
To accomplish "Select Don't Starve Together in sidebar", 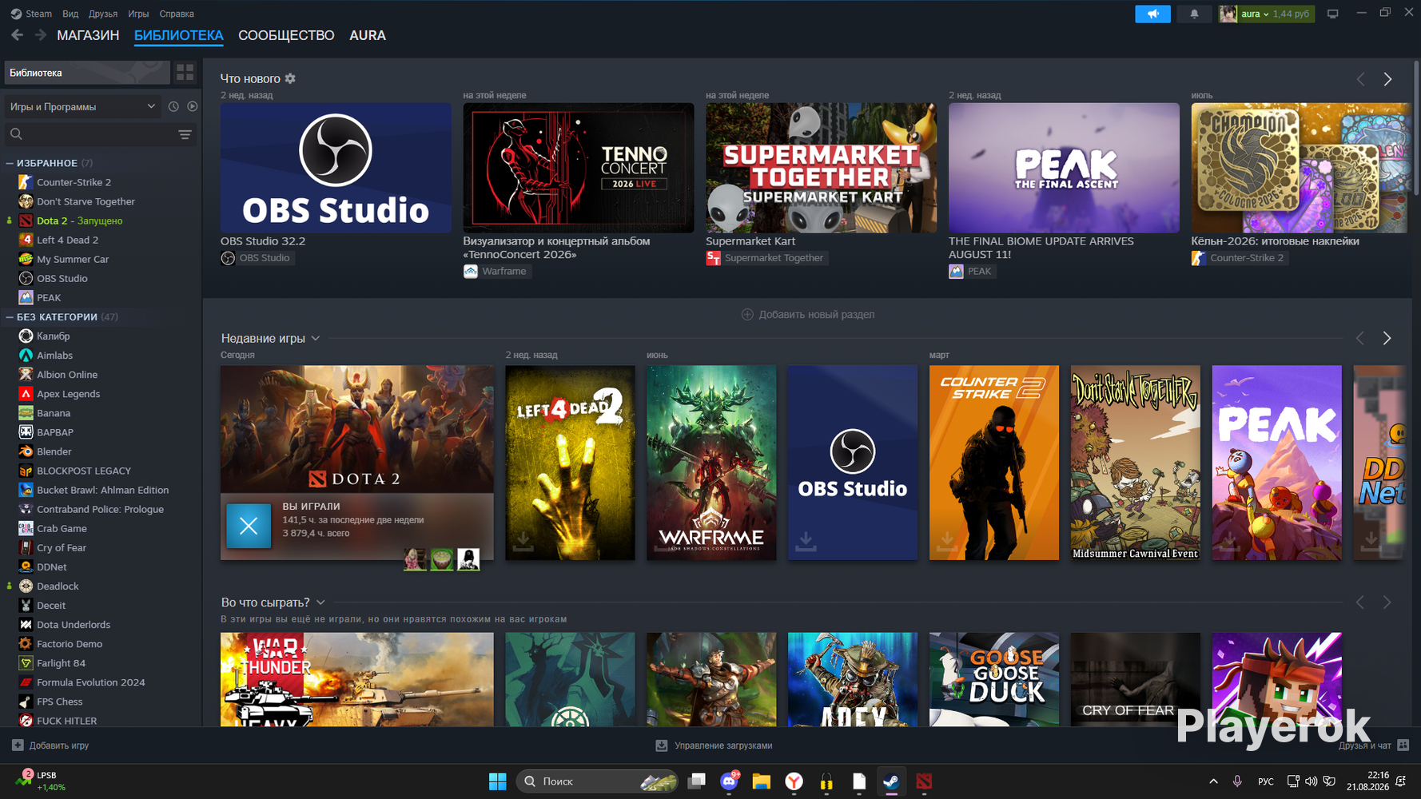I will (x=86, y=201).
